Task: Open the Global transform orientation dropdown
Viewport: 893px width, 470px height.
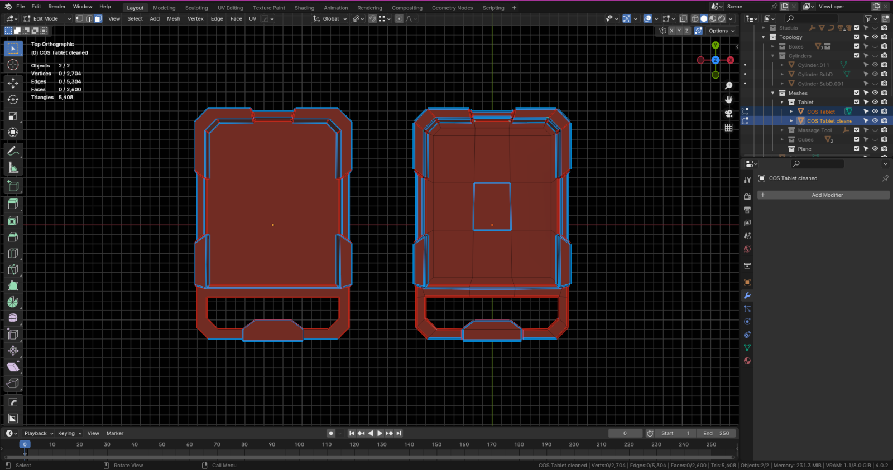Action: (x=330, y=18)
